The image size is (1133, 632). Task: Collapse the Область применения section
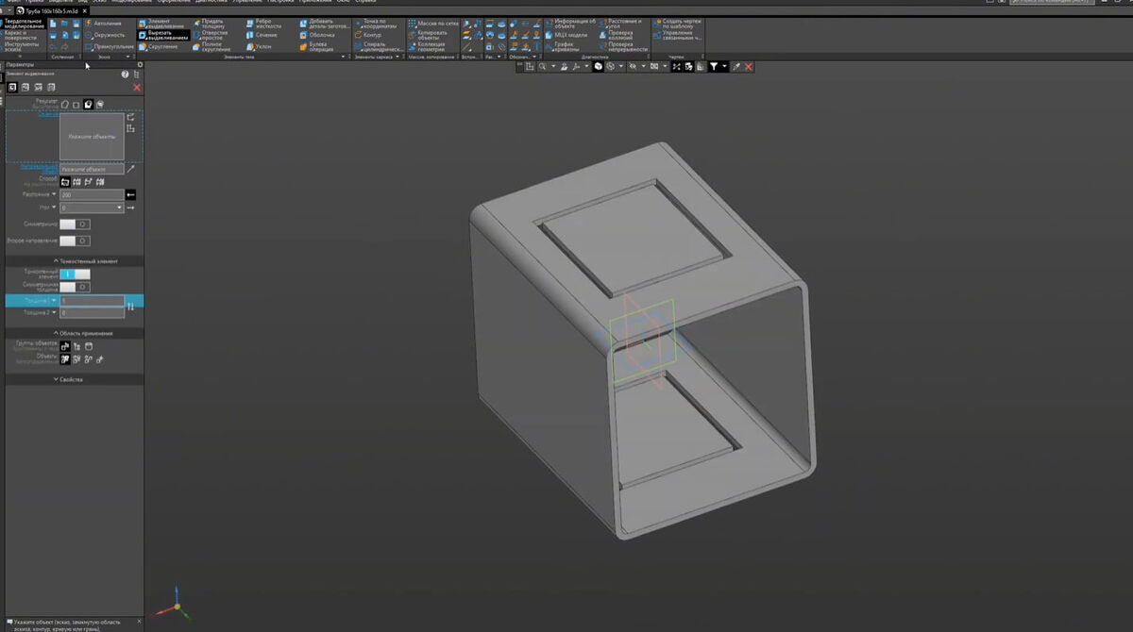[x=83, y=333]
